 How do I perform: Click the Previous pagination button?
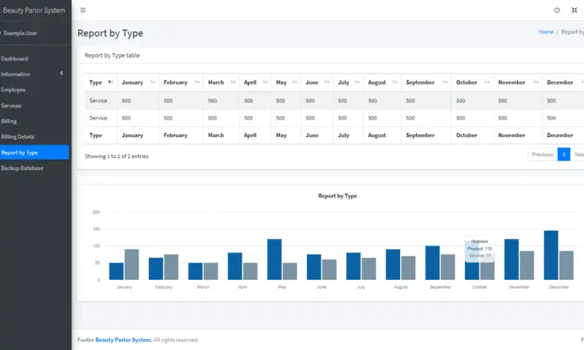tap(542, 155)
